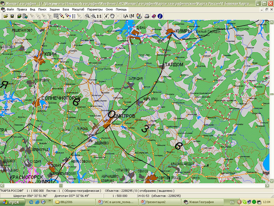Click the map layers stack icon
This screenshot has width=274, height=206.
pyautogui.click(x=19, y=16)
